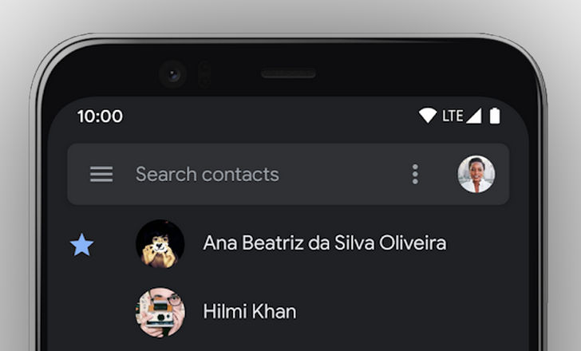
Task: Tap the account profile avatar
Action: click(x=476, y=174)
